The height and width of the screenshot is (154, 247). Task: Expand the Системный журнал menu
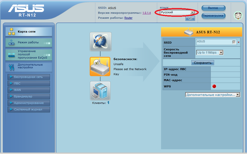(29, 109)
